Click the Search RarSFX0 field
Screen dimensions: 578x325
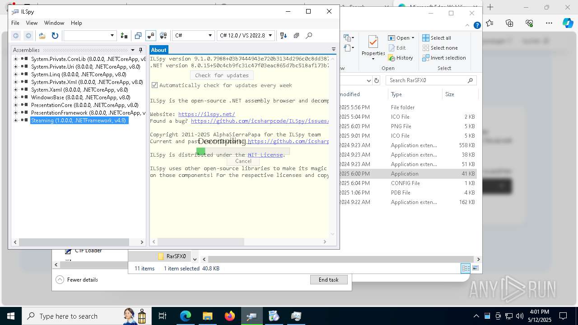click(431, 80)
